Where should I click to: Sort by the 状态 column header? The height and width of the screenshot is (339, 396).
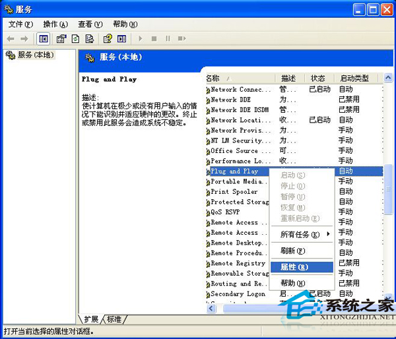[x=319, y=78]
